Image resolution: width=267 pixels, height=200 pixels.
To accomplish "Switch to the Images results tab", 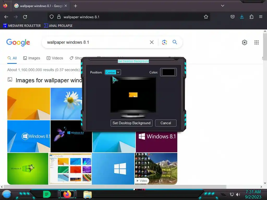I will 32,58.
